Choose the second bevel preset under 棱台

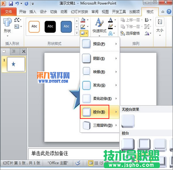click(144, 145)
